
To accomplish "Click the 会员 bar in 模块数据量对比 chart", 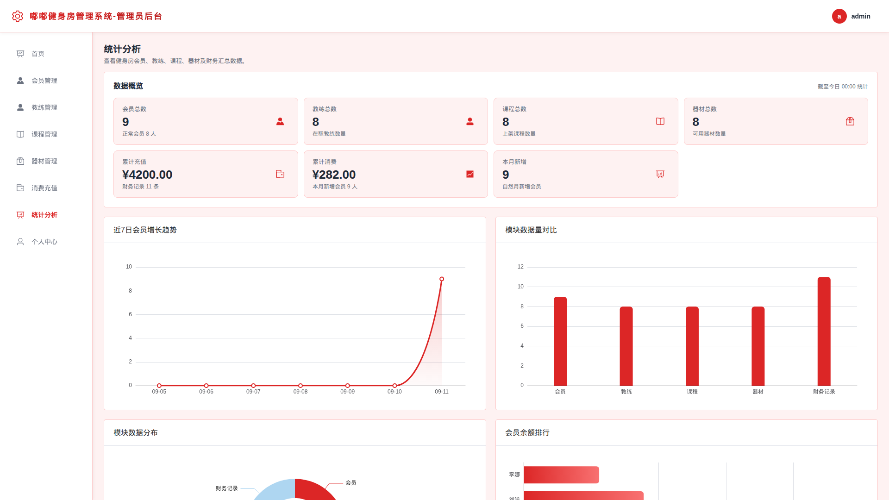I will click(560, 341).
